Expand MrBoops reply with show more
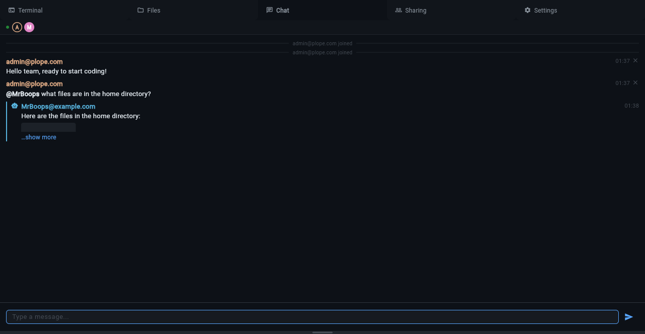 pyautogui.click(x=39, y=137)
